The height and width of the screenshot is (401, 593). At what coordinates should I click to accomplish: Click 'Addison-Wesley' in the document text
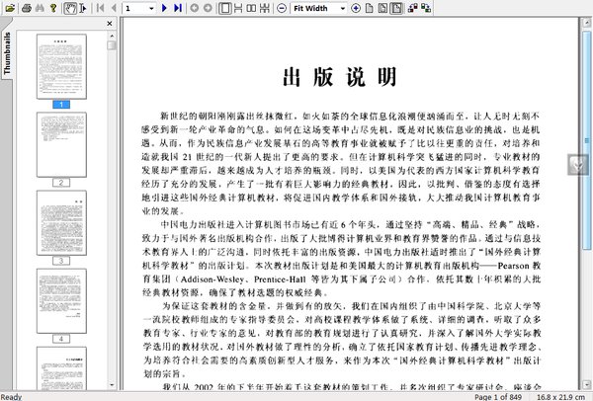[212, 280]
